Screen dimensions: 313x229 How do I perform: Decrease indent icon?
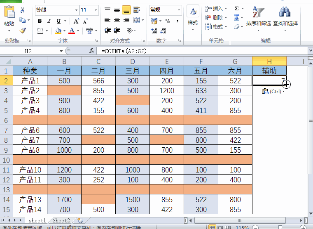click(x=107, y=31)
